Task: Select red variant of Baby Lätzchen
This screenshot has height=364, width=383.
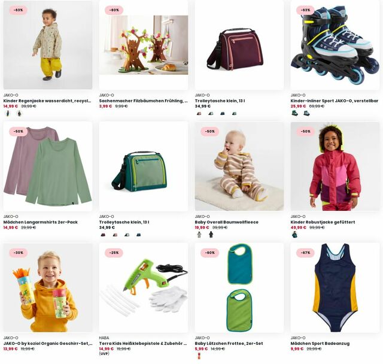Action: (199, 356)
